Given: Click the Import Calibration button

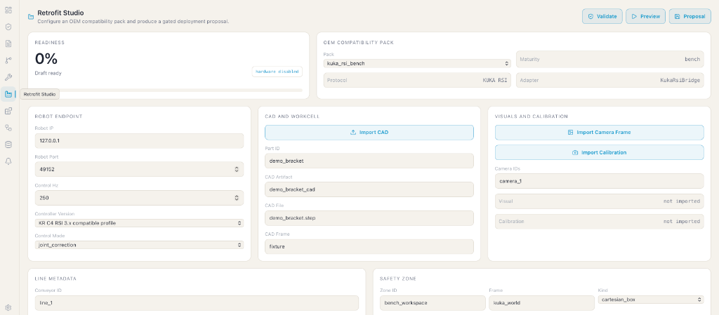Looking at the screenshot, I should [600, 152].
